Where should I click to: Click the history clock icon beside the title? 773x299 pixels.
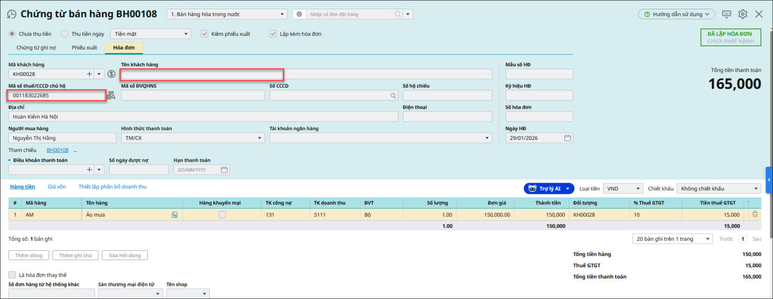[x=12, y=14]
